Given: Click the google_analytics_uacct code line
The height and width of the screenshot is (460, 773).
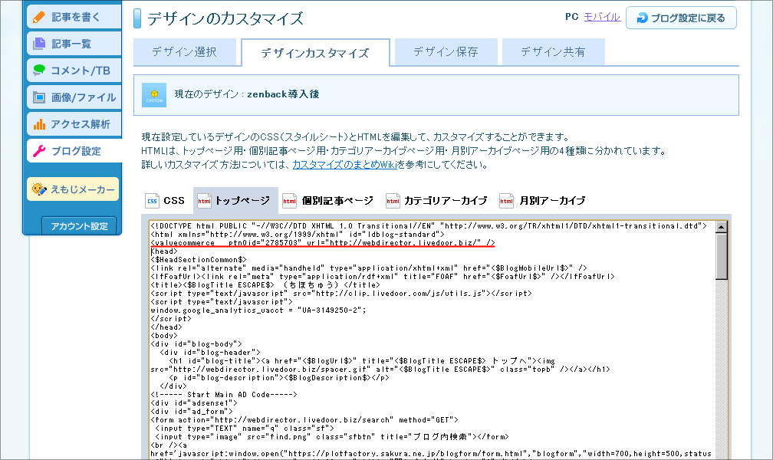Looking at the screenshot, I should click(258, 310).
